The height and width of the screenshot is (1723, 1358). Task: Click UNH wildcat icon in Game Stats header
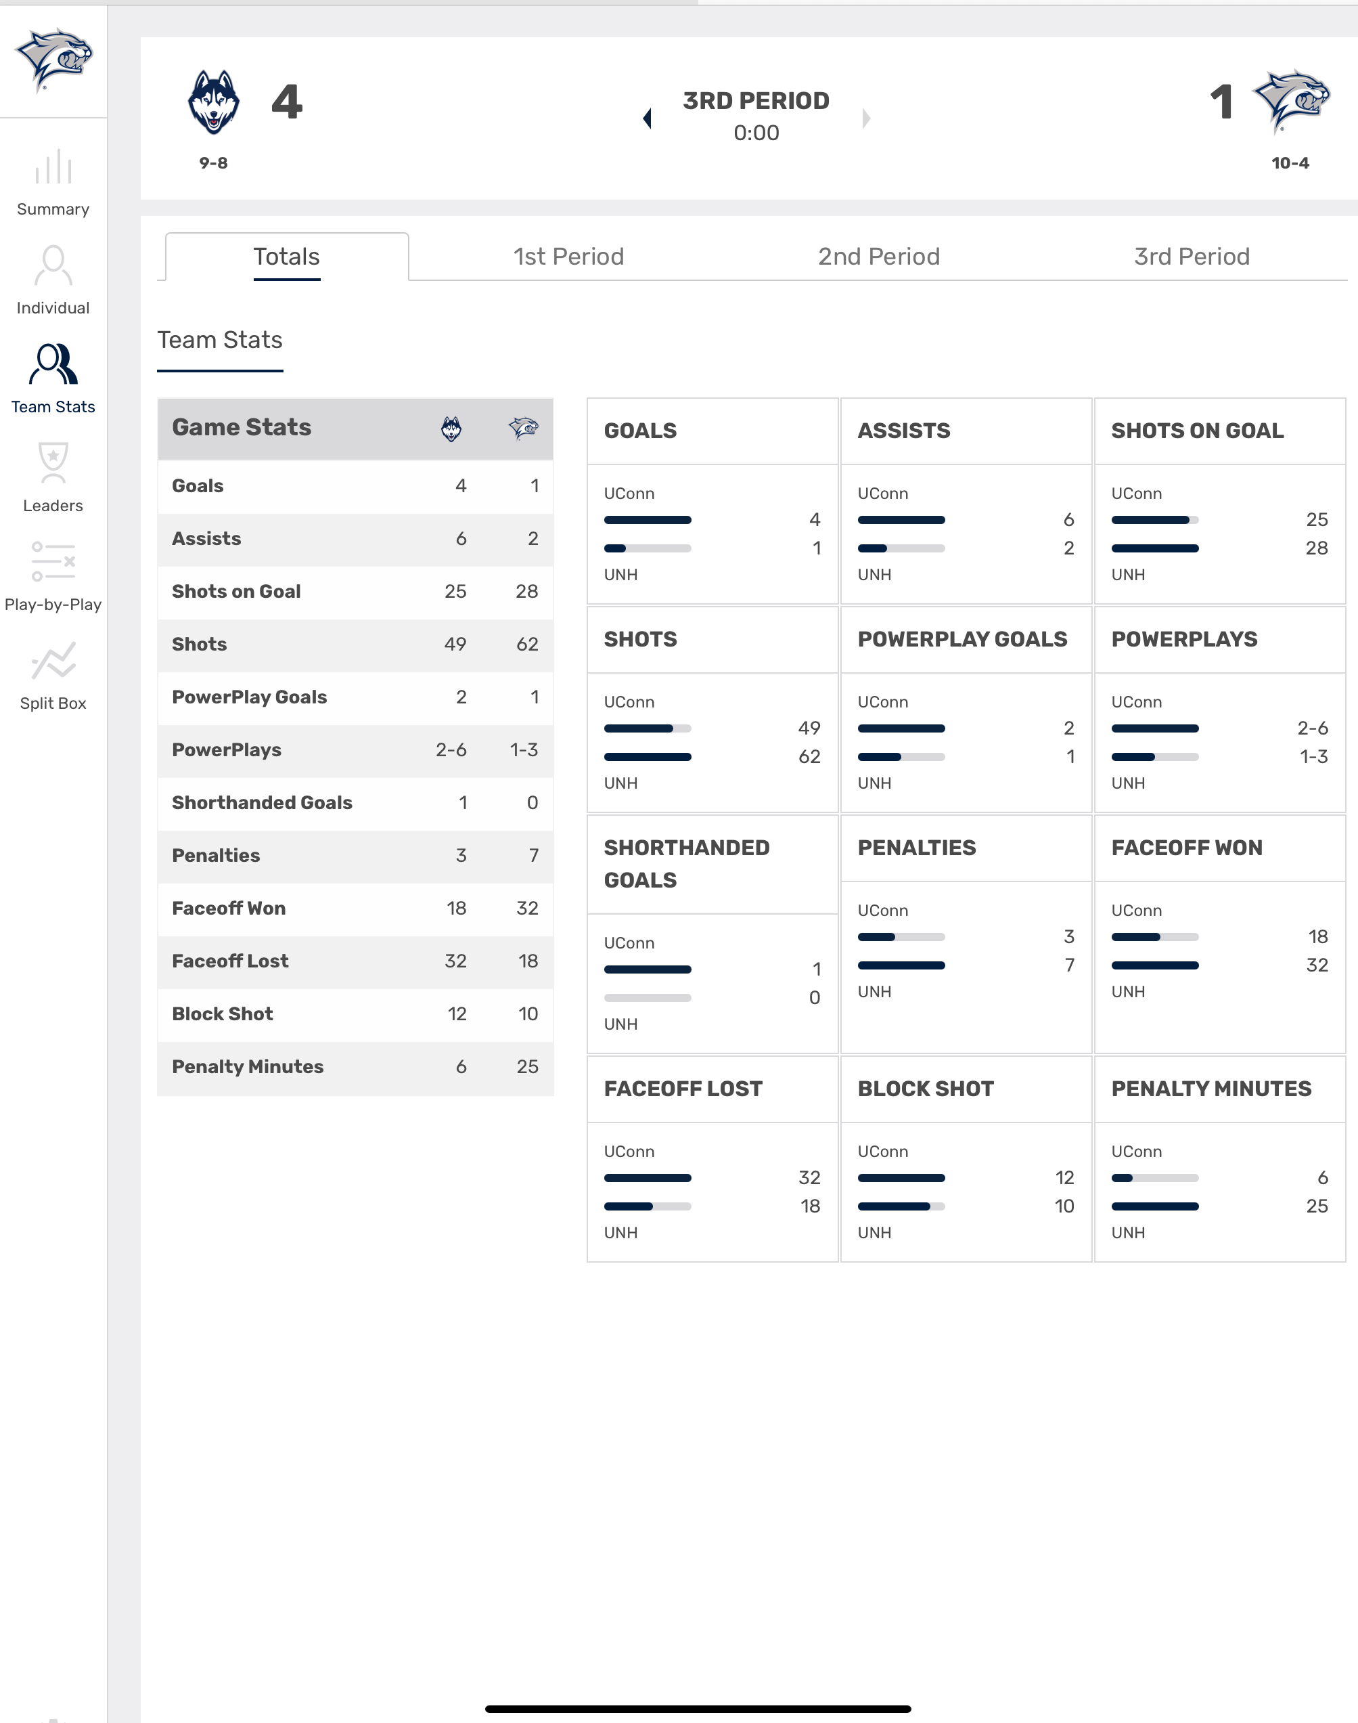[x=523, y=428]
